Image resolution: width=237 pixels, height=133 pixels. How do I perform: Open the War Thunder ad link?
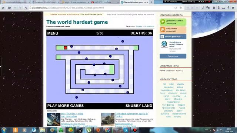pyautogui.click(x=72, y=115)
